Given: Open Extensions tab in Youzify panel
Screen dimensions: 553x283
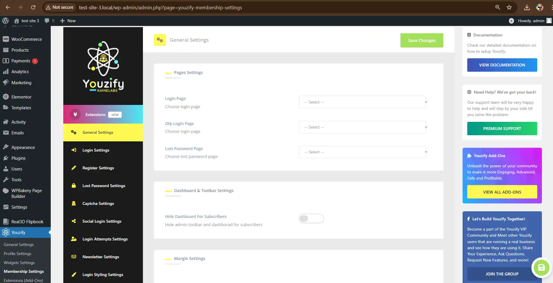Looking at the screenshot, I should pyautogui.click(x=103, y=114).
